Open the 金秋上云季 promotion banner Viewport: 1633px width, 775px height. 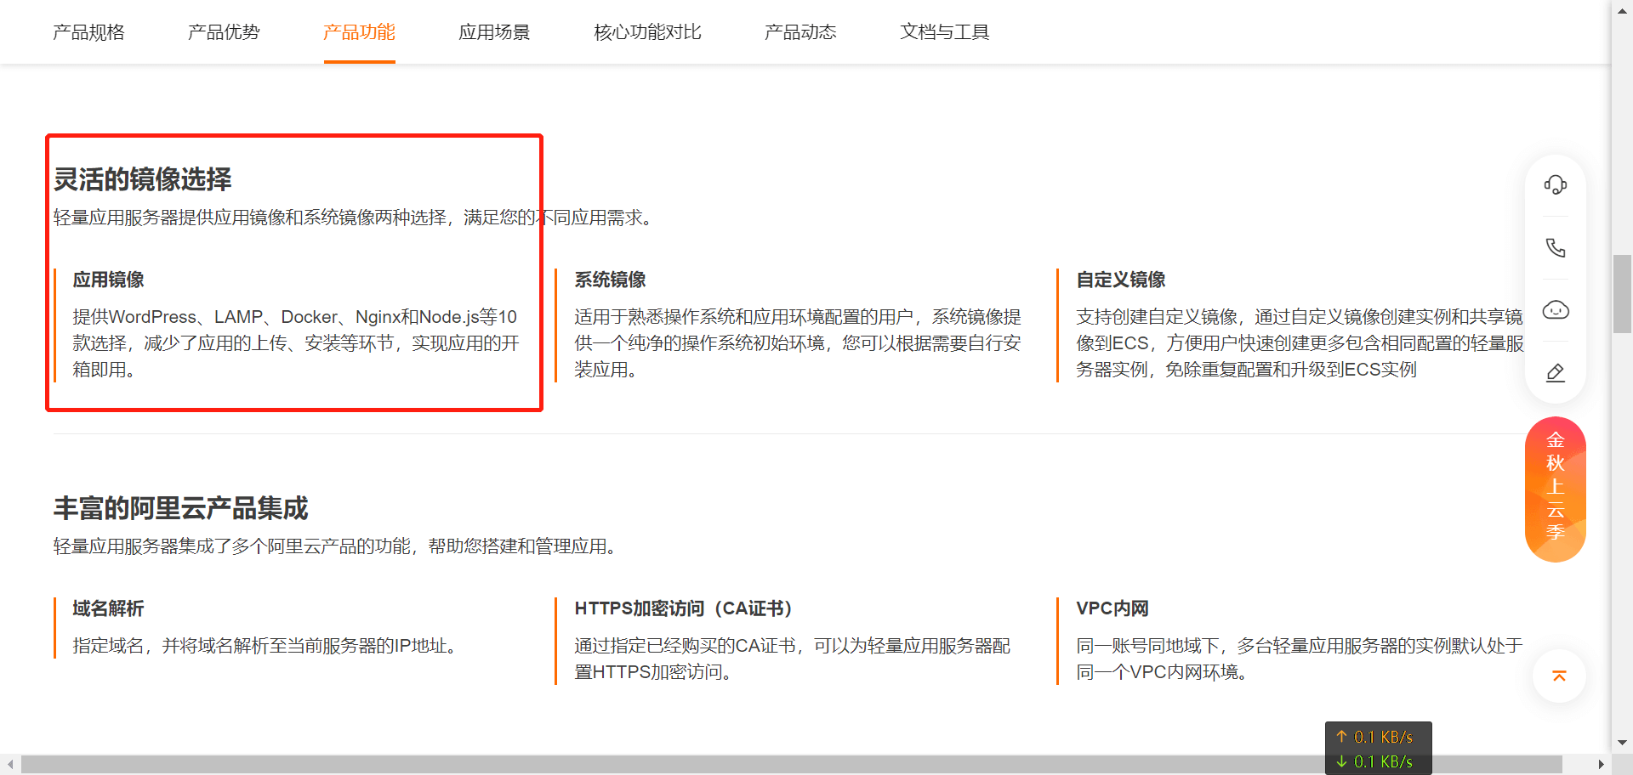pos(1555,489)
